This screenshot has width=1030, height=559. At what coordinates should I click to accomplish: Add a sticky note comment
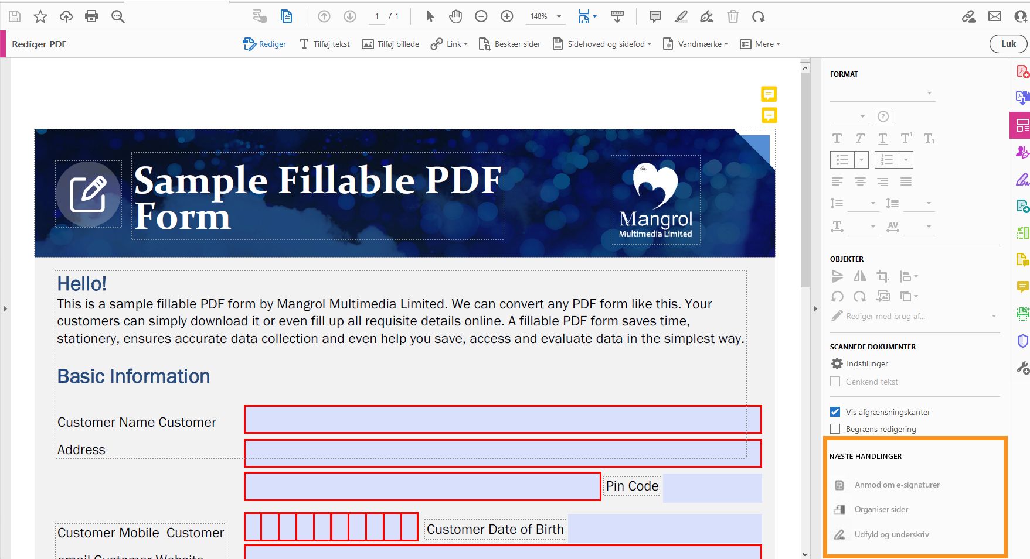click(655, 16)
